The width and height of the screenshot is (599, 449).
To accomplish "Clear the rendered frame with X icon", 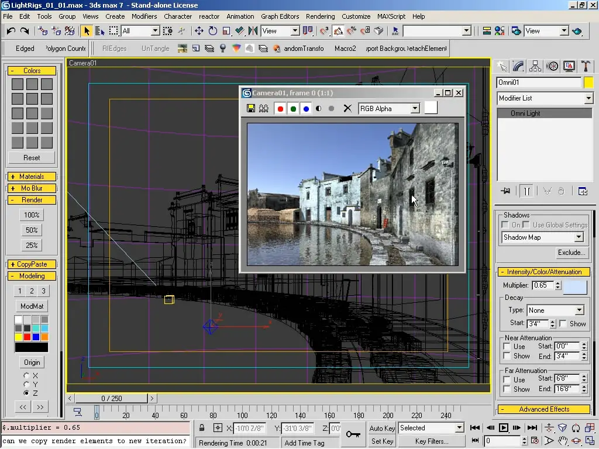I will click(347, 108).
